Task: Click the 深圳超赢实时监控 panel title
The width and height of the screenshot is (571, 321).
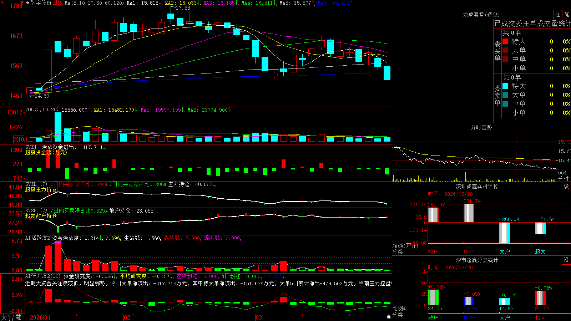Action: point(477,187)
